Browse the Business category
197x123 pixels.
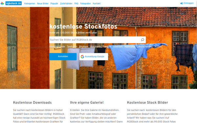tap(96, 47)
